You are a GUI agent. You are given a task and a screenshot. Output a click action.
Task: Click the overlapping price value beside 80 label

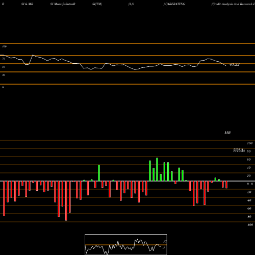(239, 150)
